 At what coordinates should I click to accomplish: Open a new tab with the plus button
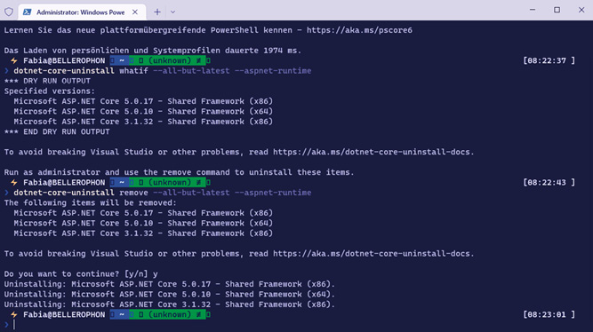click(x=157, y=12)
